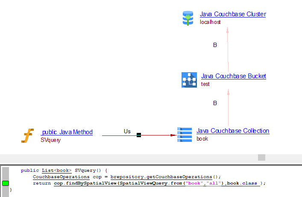
Task: Click the SVquery method name label
Action: click(x=50, y=140)
